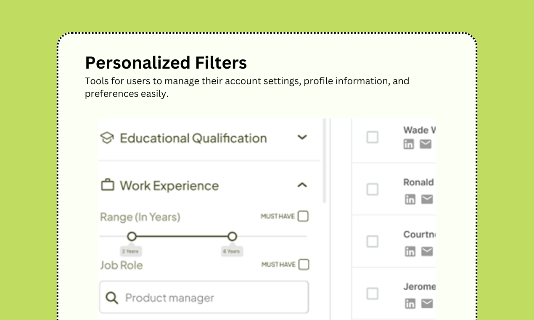
Task: Click the Educational Qualification section title
Action: coord(193,138)
